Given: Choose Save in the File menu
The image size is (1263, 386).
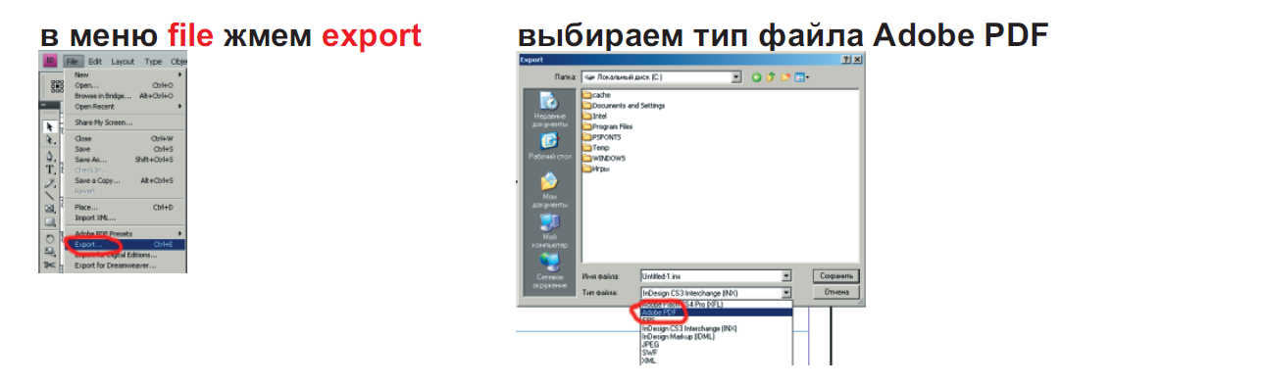Looking at the screenshot, I should pos(125,149).
